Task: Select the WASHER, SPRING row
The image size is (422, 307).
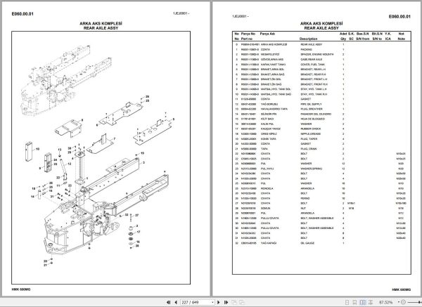Action: [x=321, y=169]
